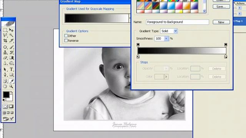Click Delete next to Opacity Location
Image resolution: width=246 pixels, height=138 pixels.
217,69
